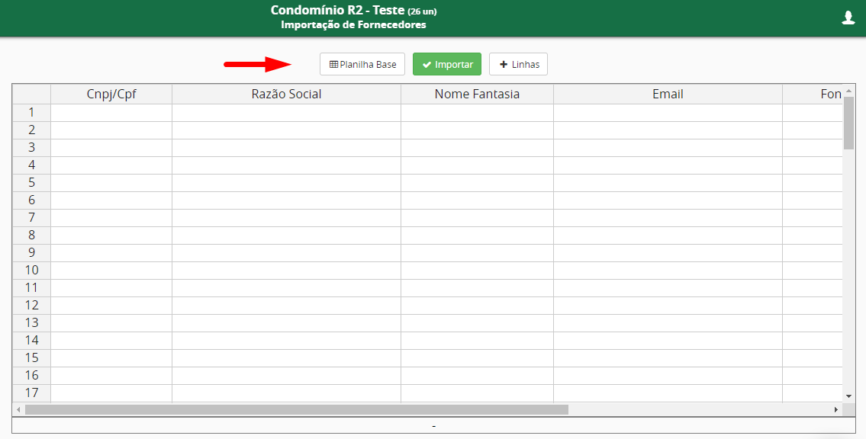Image resolution: width=866 pixels, height=439 pixels.
Task: Click the Cnpj/Cpf cell in row 5
Action: click(111, 183)
